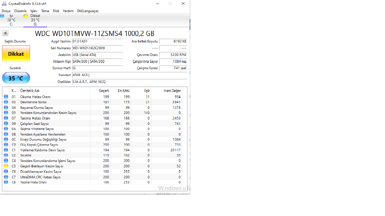The height and width of the screenshot is (216, 385).
Task: Click the Çalıştırılma Sayısı 1084 kez field
Action: (173, 61)
